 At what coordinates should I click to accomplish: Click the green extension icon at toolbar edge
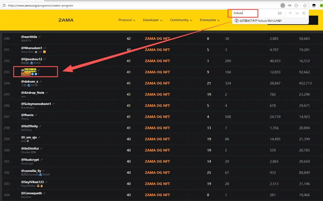321,5
